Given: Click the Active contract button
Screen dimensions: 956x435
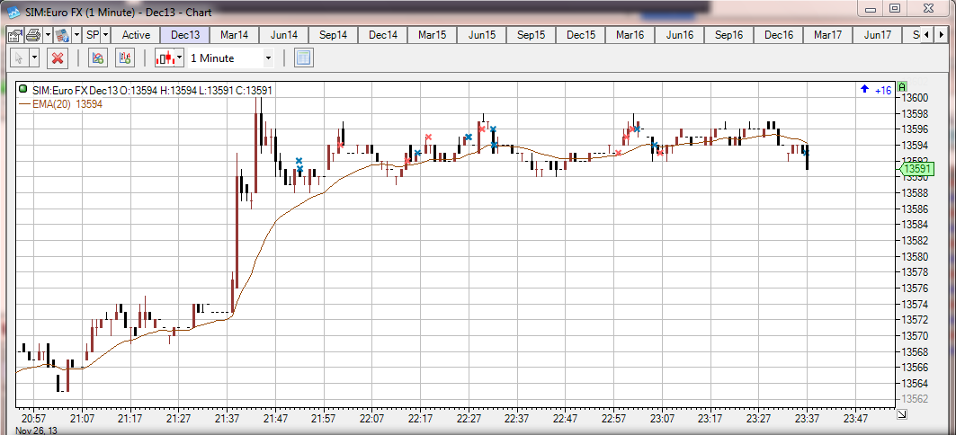Looking at the screenshot, I should point(136,35).
